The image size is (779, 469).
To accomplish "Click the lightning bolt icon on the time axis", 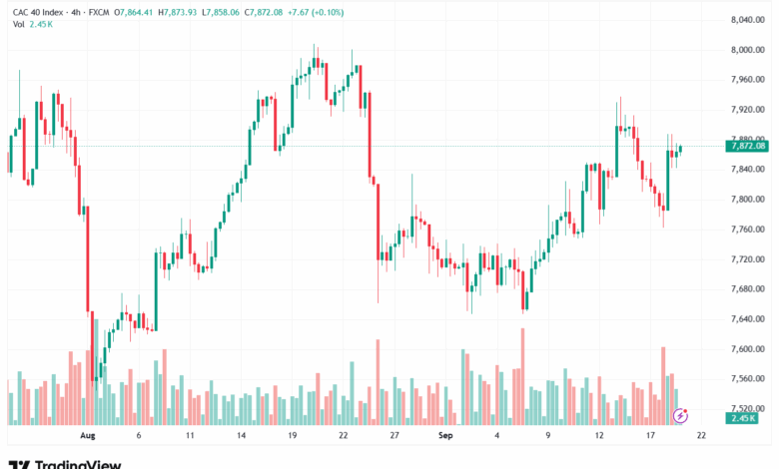I will [680, 414].
